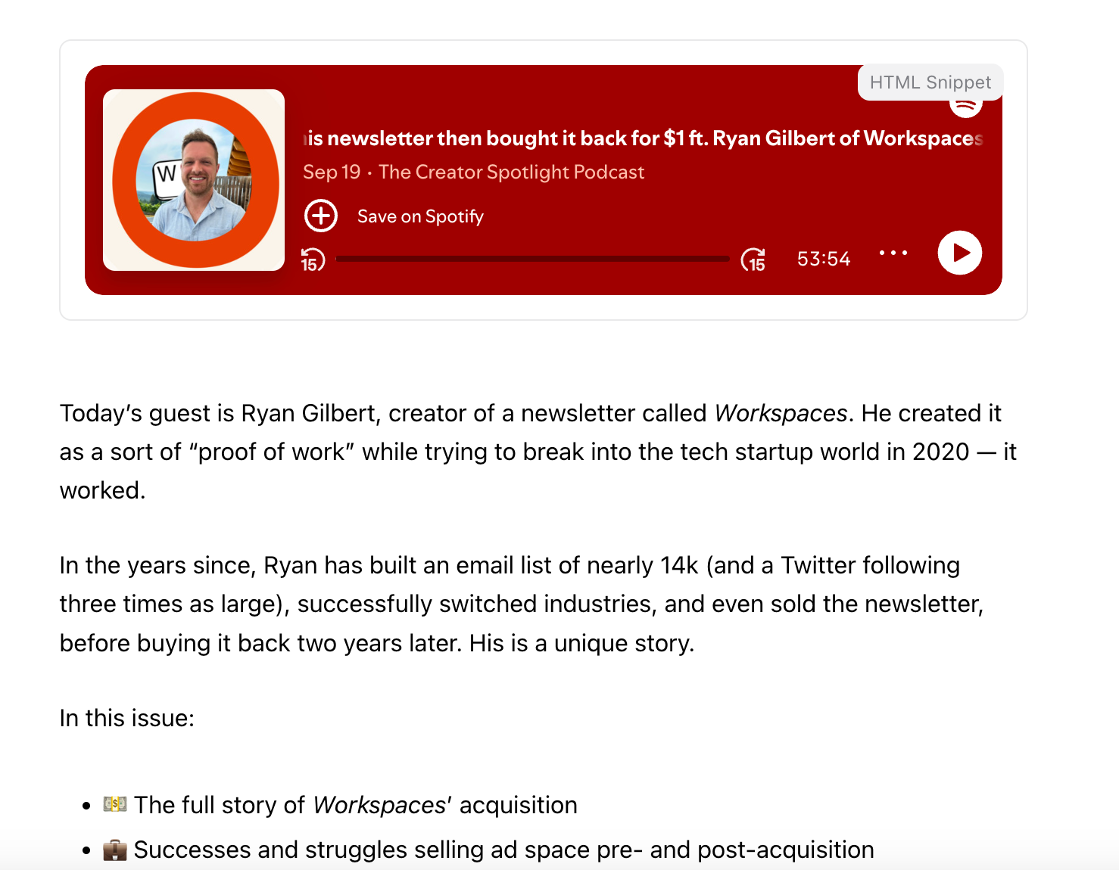Skip forward 15 seconds
The height and width of the screenshot is (870, 1119).
coord(753,259)
